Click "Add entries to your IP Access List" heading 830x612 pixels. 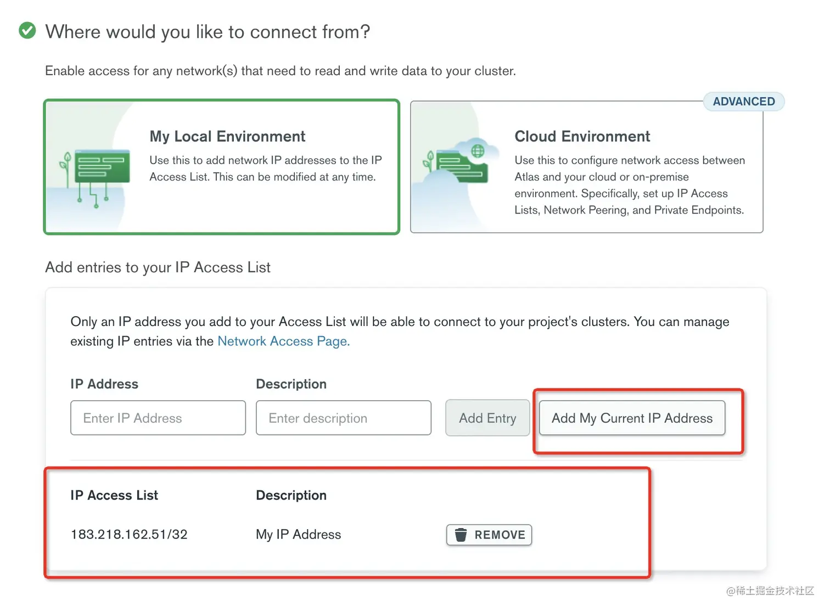[158, 267]
